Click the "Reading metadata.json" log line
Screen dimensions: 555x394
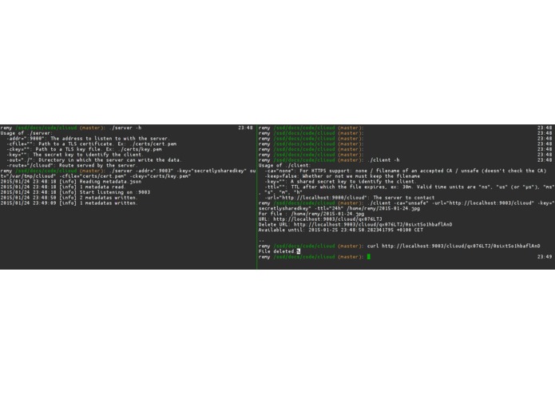pyautogui.click(x=71, y=182)
